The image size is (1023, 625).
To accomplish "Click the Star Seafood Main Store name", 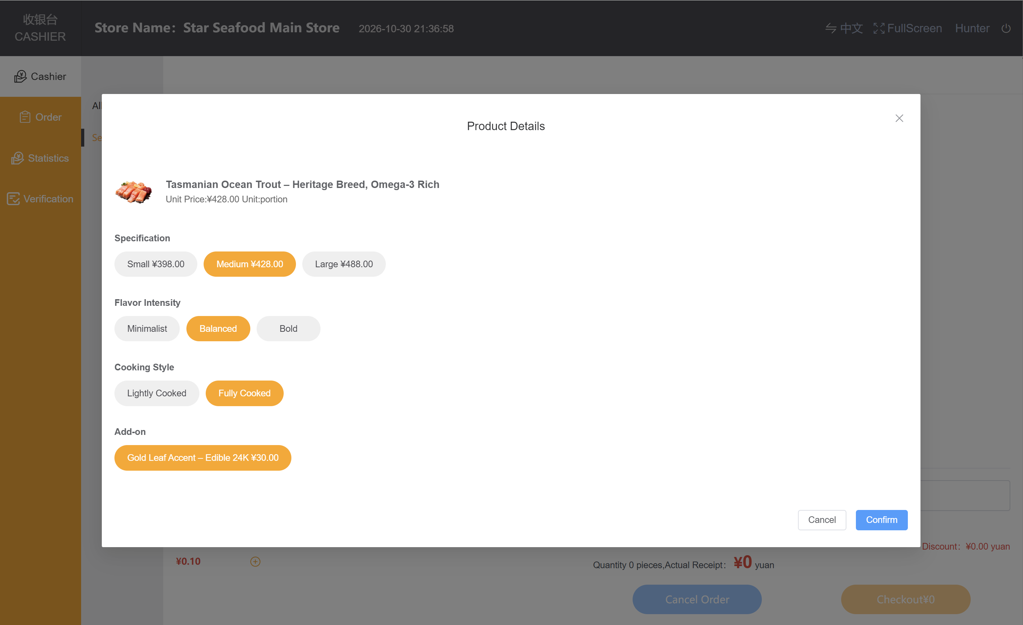I will tap(261, 28).
